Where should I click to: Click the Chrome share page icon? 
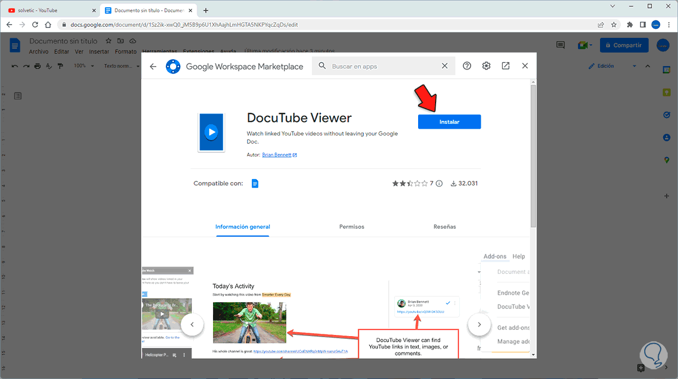[x=601, y=25]
